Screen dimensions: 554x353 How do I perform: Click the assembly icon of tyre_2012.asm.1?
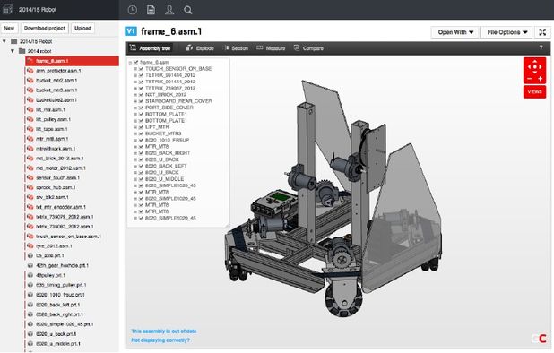pos(30,246)
